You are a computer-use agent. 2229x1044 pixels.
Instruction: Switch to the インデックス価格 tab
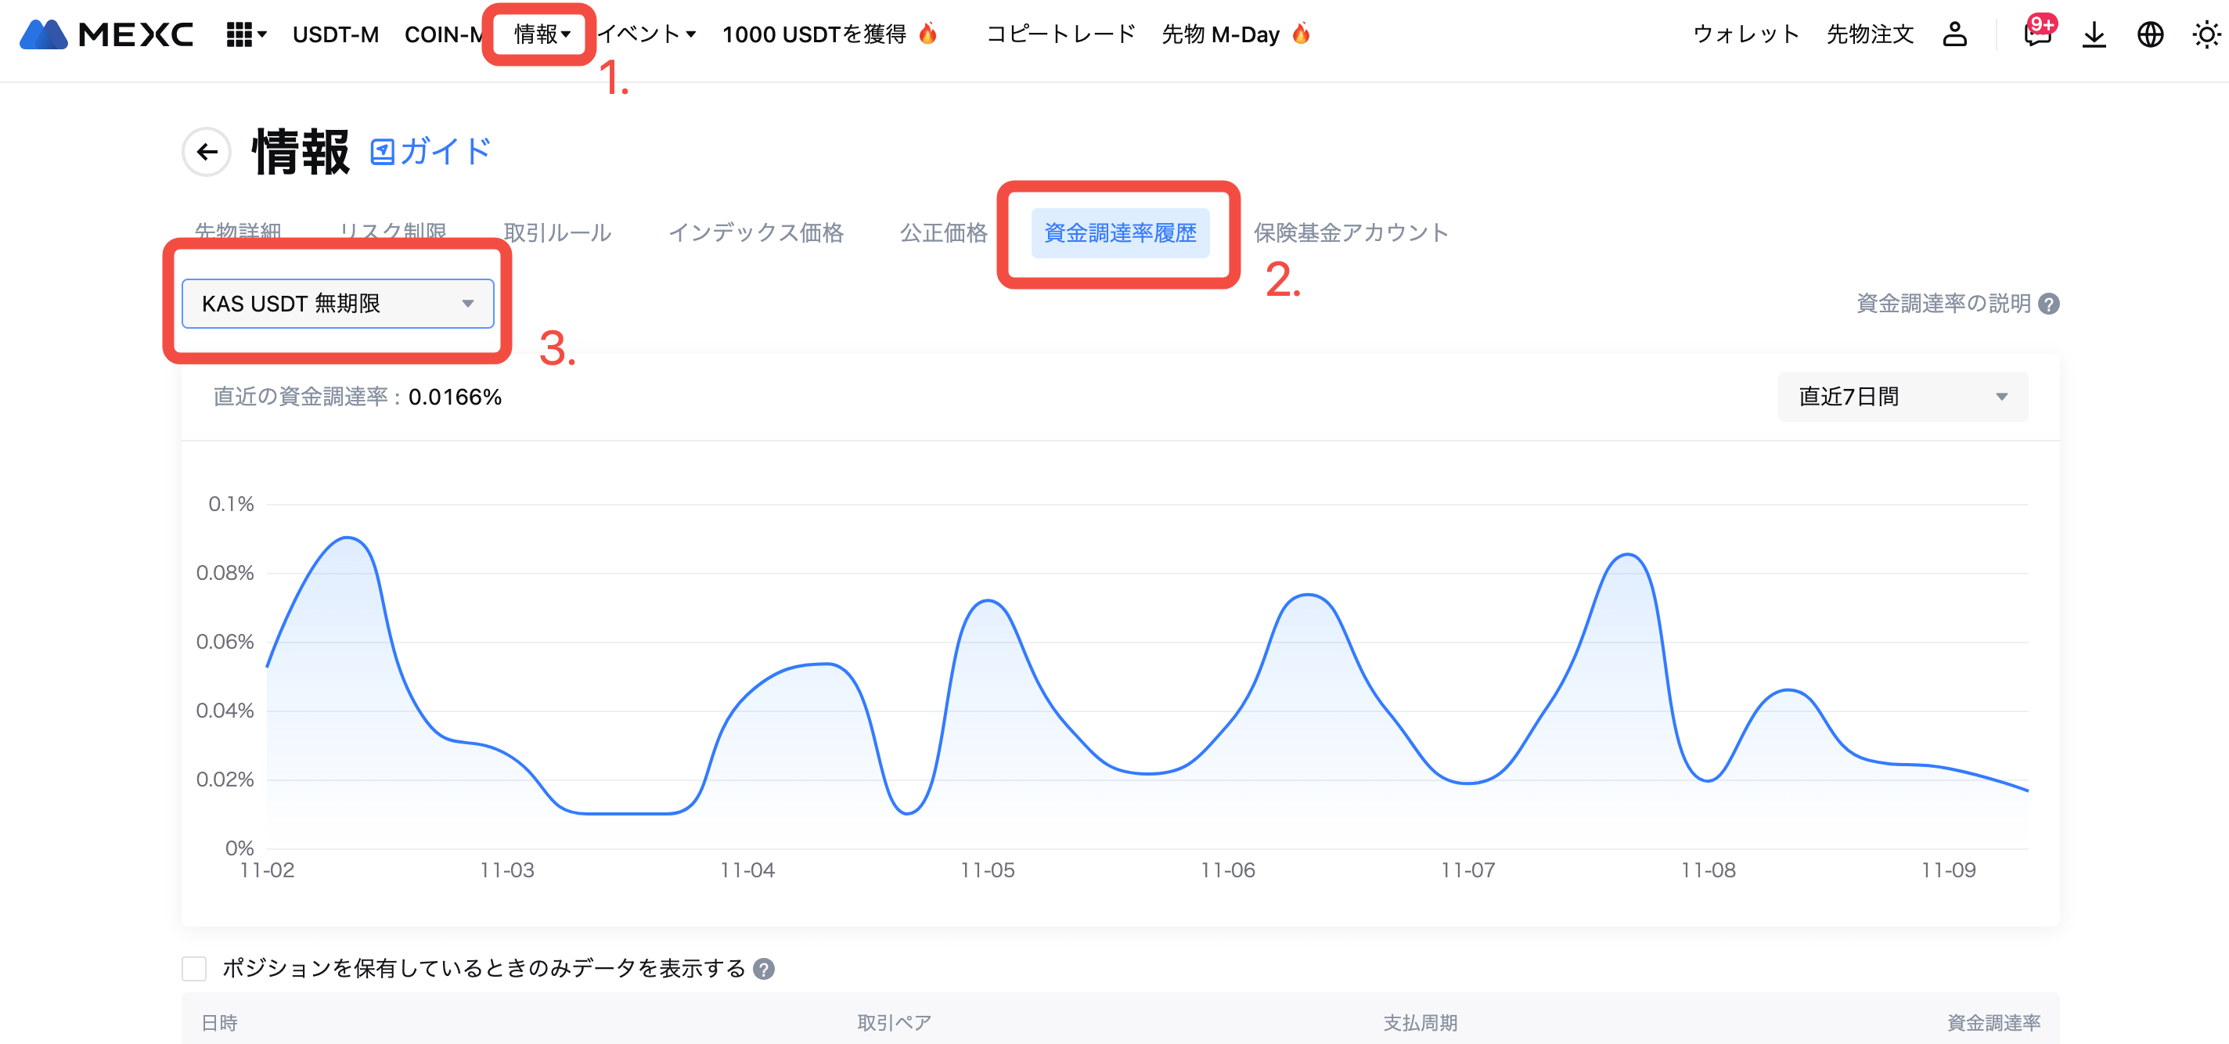[x=755, y=232]
